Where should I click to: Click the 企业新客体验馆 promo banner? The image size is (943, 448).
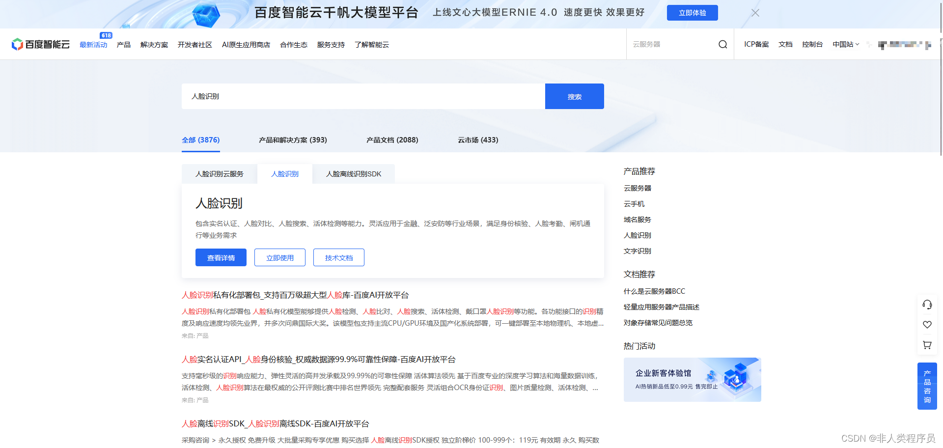pos(693,380)
